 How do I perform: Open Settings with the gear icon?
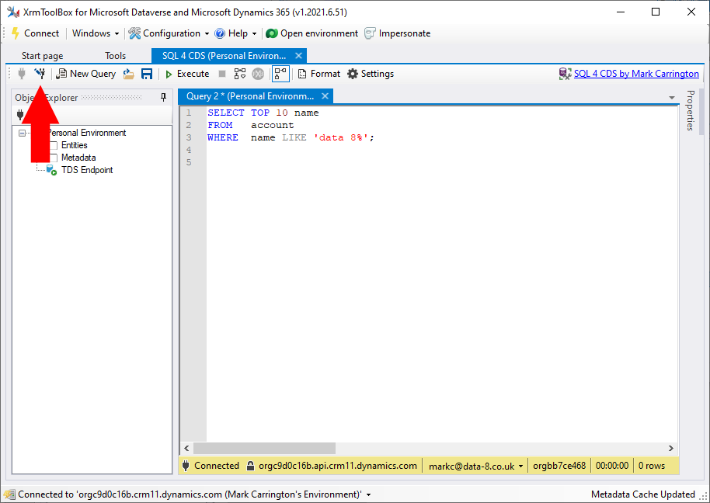coord(371,74)
